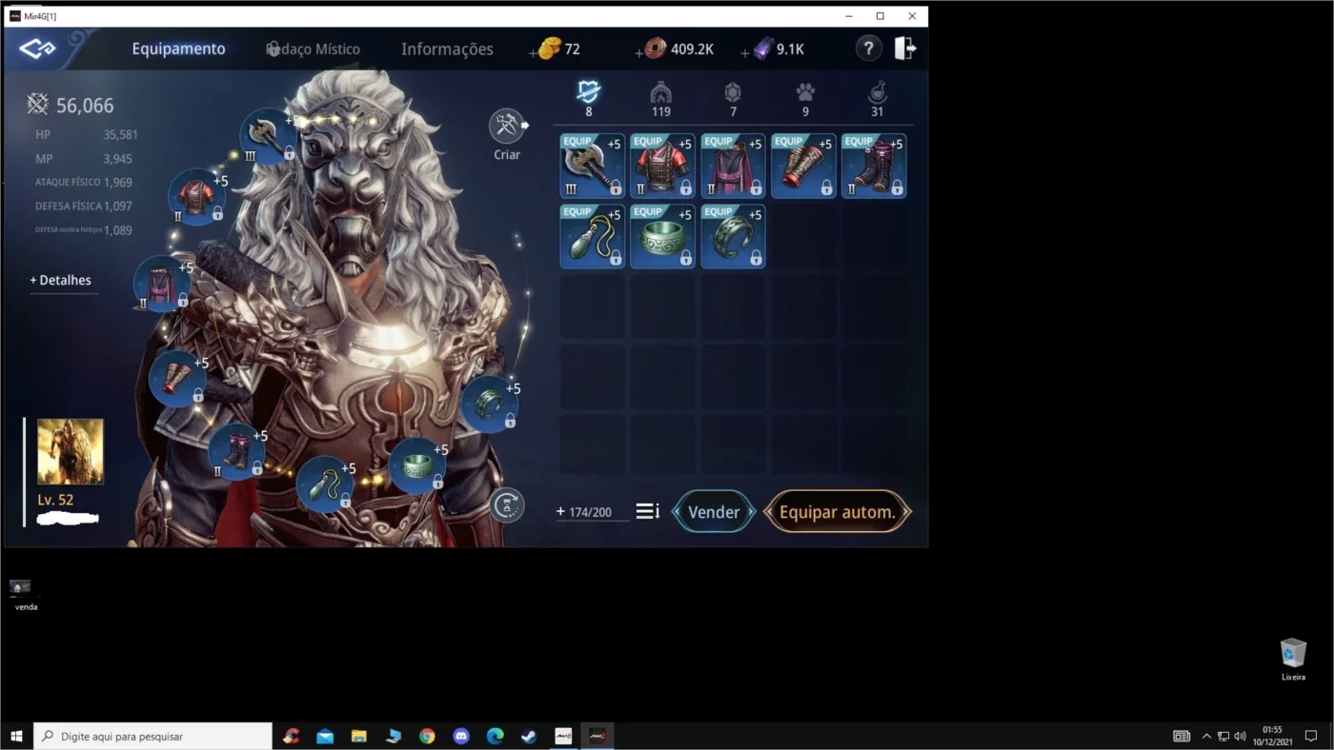
Task: Click the exit door icon
Action: point(905,49)
